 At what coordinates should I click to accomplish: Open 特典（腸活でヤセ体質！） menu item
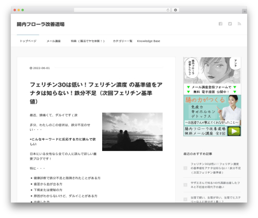pyautogui.click(x=88, y=41)
